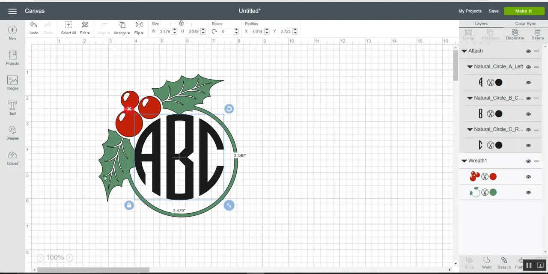Zoom out with the minus button
The image size is (548, 274).
(x=40, y=258)
